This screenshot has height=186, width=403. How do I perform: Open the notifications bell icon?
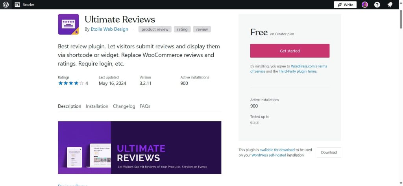tap(390, 5)
